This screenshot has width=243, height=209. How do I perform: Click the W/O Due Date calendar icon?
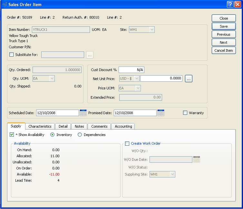[196, 159]
